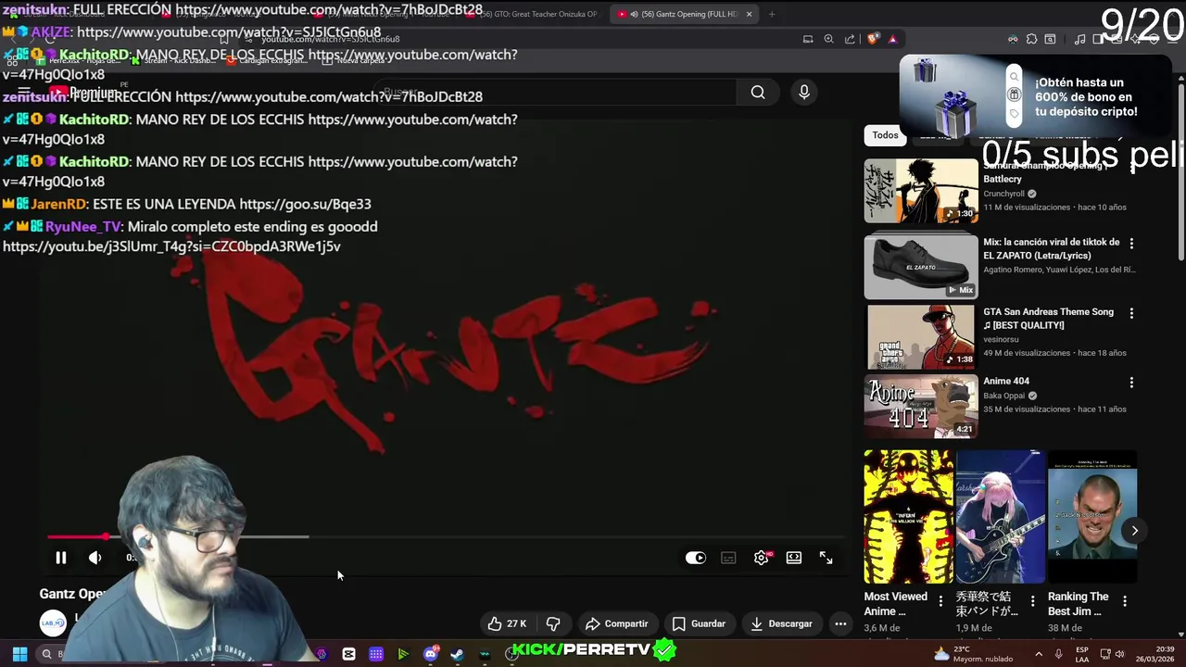Image resolution: width=1186 pixels, height=667 pixels.
Task: Switch to theater mode view
Action: (794, 558)
